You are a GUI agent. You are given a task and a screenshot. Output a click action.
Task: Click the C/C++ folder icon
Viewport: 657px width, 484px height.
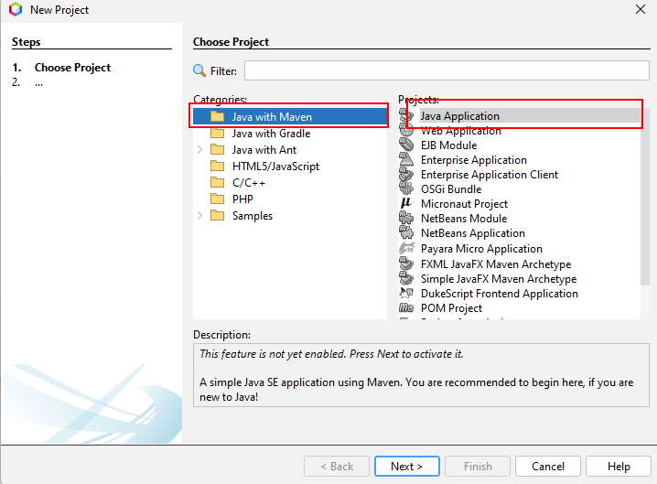pos(217,182)
